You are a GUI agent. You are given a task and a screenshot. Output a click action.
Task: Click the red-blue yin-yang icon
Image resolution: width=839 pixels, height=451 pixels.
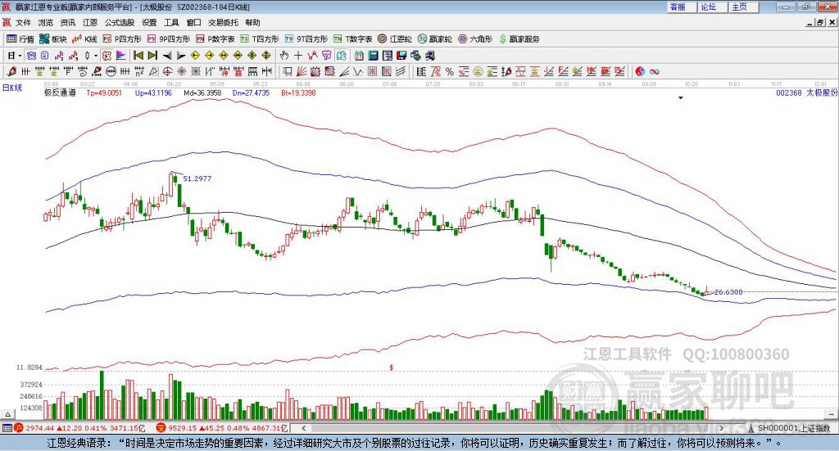pos(640,71)
